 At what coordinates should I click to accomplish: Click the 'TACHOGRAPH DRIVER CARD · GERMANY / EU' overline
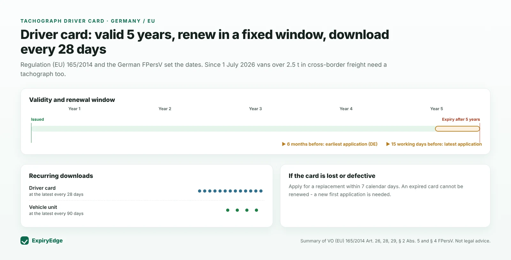88,21
